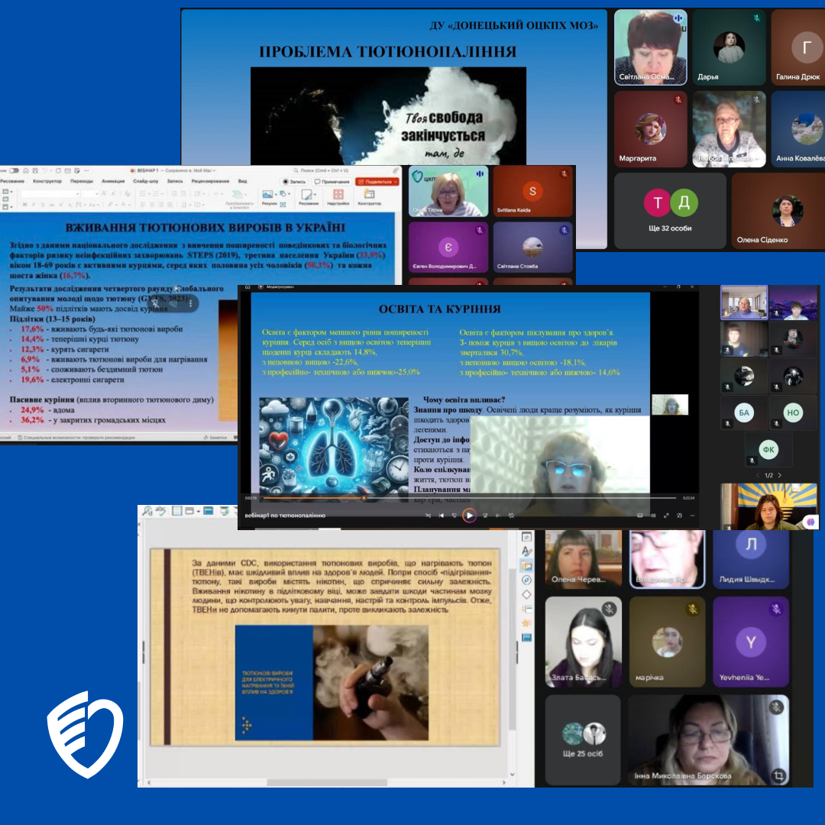Click the spellcheck abc icon in Impress toolbar

pyautogui.click(x=161, y=511)
